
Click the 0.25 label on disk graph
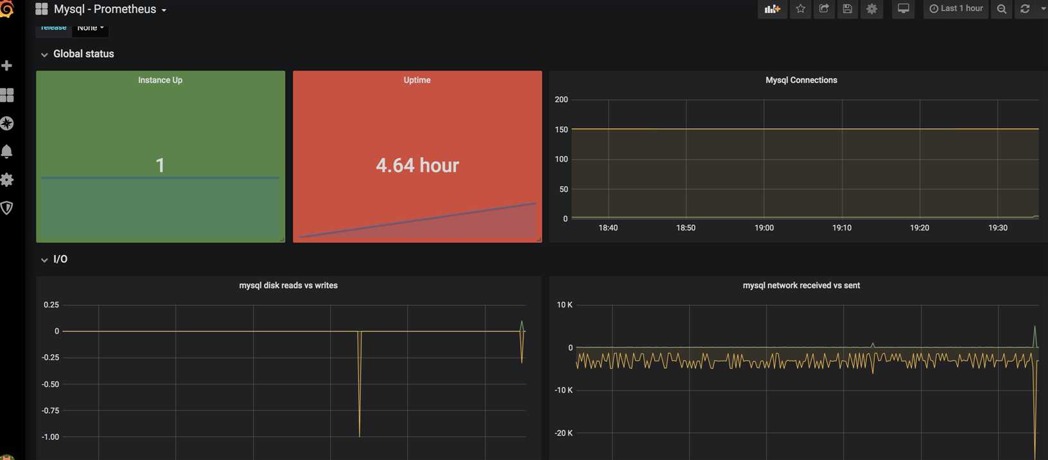pyautogui.click(x=51, y=305)
